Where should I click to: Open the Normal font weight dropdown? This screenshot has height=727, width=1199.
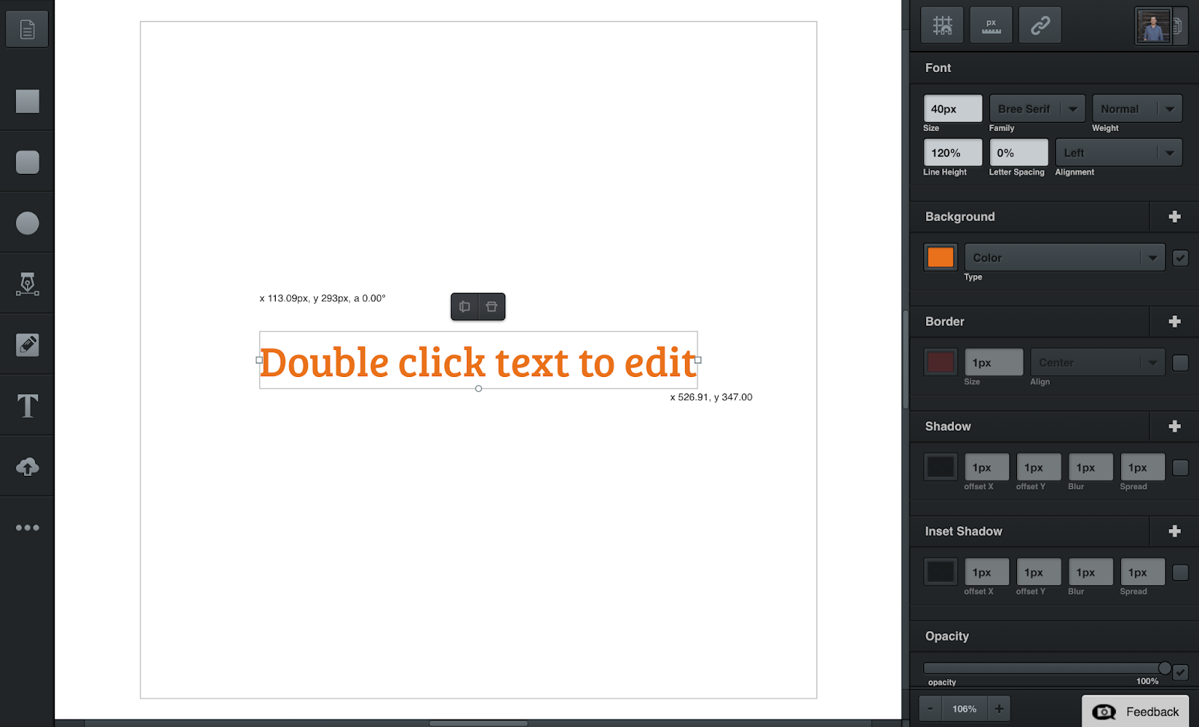click(x=1137, y=109)
